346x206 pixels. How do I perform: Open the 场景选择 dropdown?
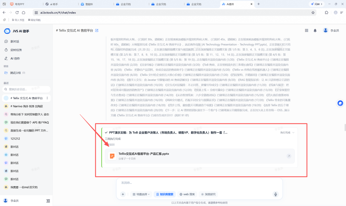click(x=141, y=194)
